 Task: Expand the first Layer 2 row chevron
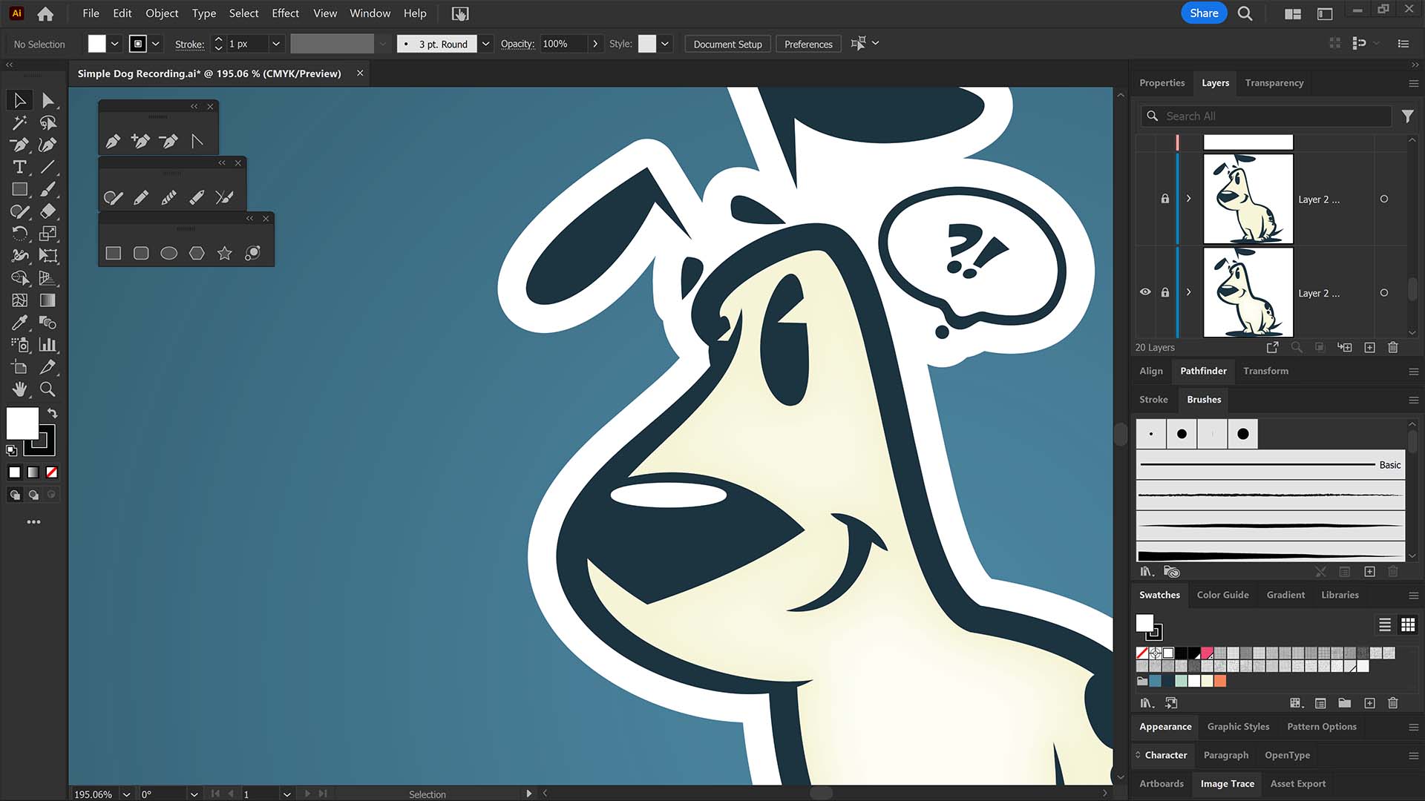[1188, 199]
